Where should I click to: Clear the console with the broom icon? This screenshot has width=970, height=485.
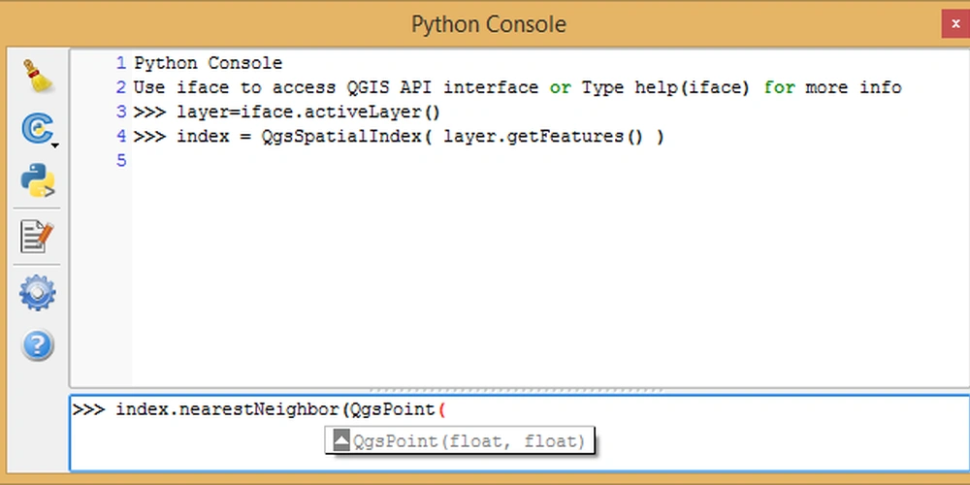pyautogui.click(x=38, y=76)
